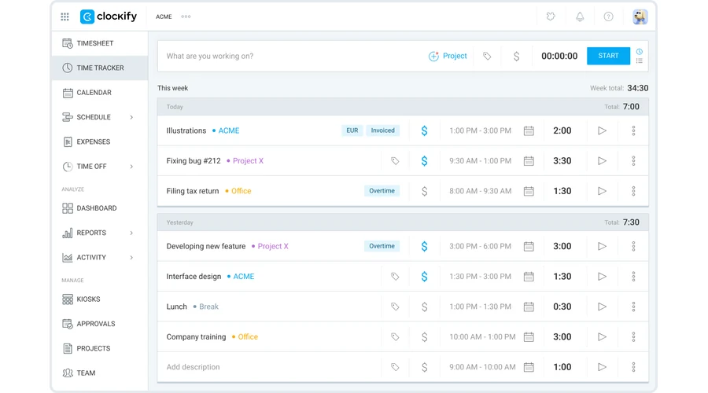Open the calendar icon for the Lunch entry

coord(529,307)
